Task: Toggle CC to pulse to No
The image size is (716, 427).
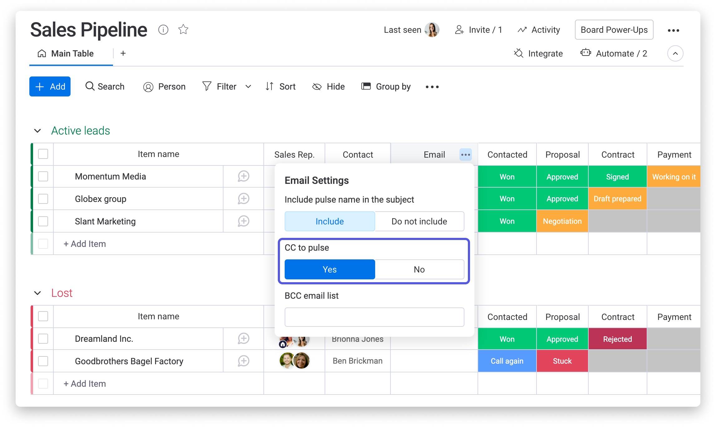Action: coord(419,269)
